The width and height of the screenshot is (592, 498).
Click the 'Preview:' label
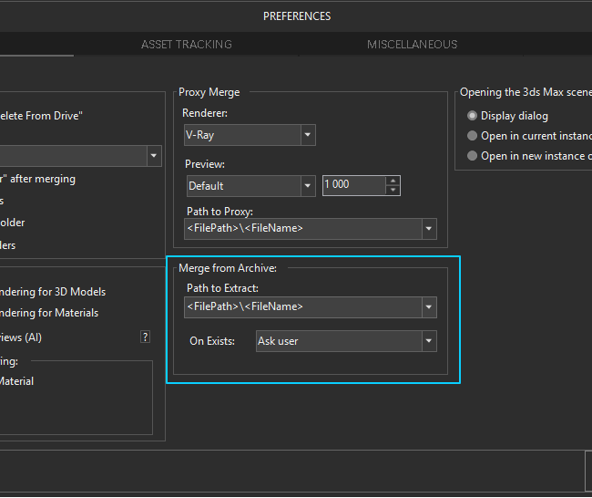tap(205, 164)
